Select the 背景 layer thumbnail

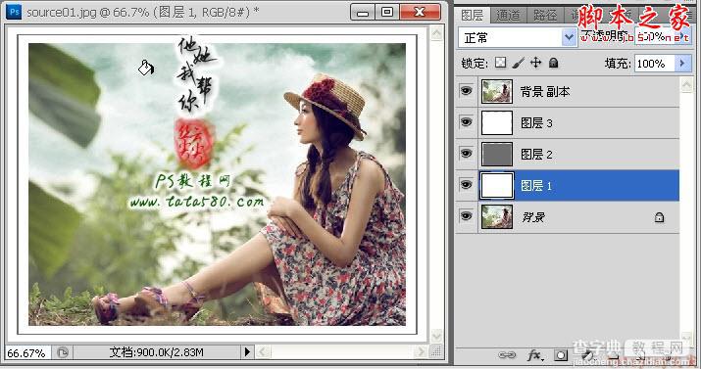coord(497,217)
